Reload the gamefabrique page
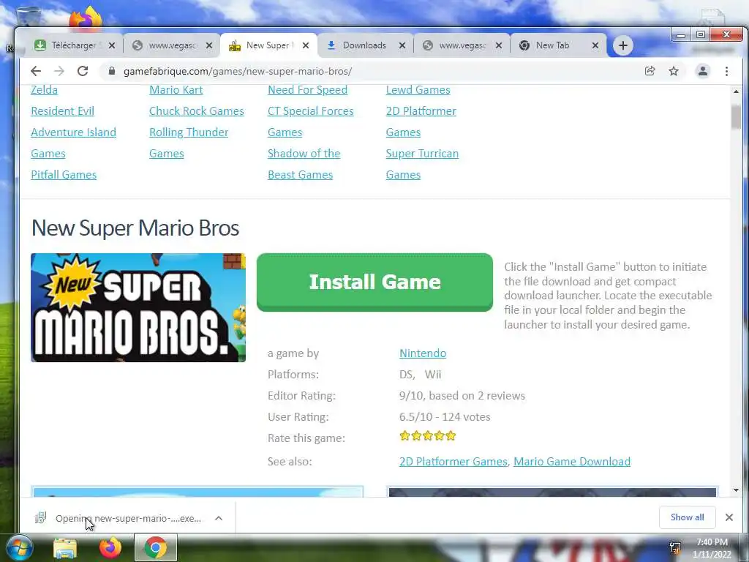The height and width of the screenshot is (562, 749). pyautogui.click(x=83, y=71)
